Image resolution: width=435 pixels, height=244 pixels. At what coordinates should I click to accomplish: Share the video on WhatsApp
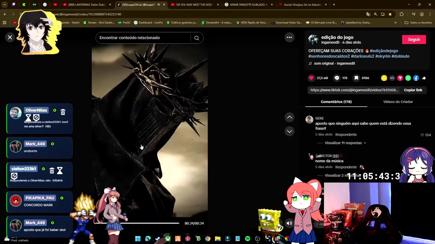tap(408, 78)
